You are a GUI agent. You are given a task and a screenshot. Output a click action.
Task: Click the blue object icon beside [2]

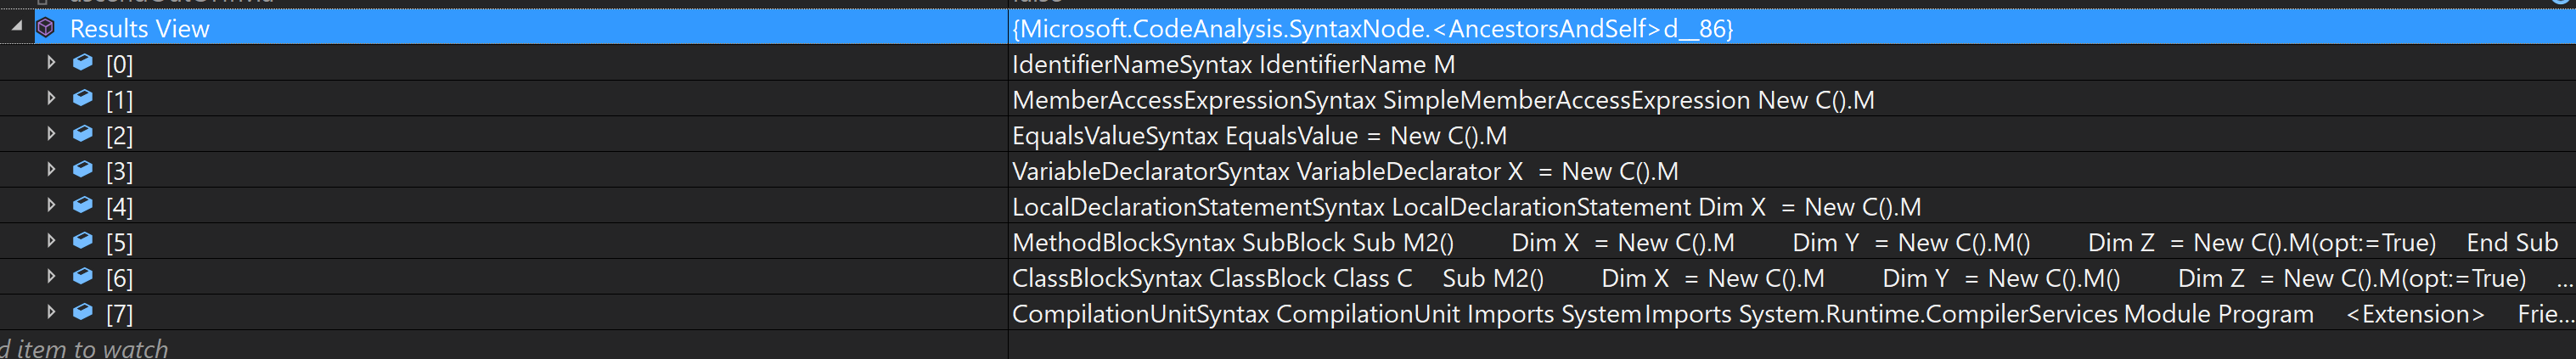coord(83,134)
